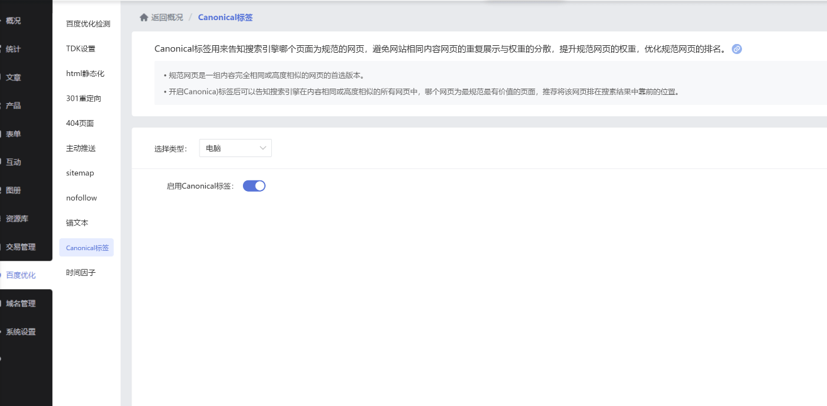827x406 pixels.
Task: Open the 选择类型 dropdown showing 电脑
Action: pyautogui.click(x=235, y=148)
